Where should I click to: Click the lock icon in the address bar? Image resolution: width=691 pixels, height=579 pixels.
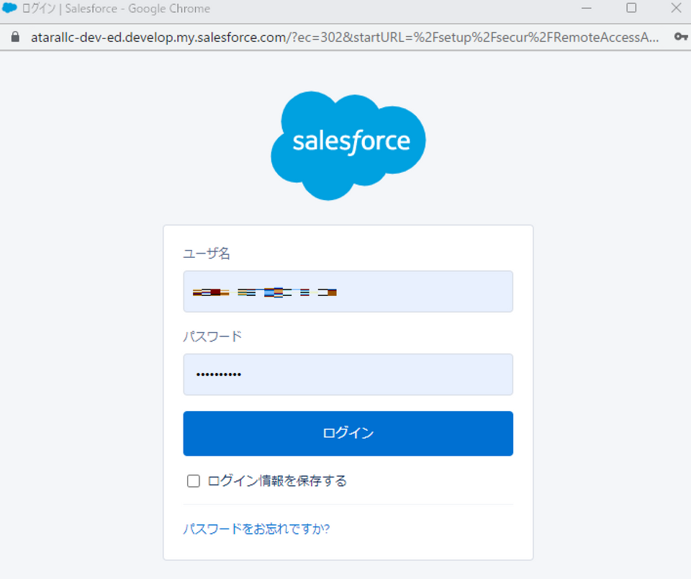pyautogui.click(x=15, y=37)
